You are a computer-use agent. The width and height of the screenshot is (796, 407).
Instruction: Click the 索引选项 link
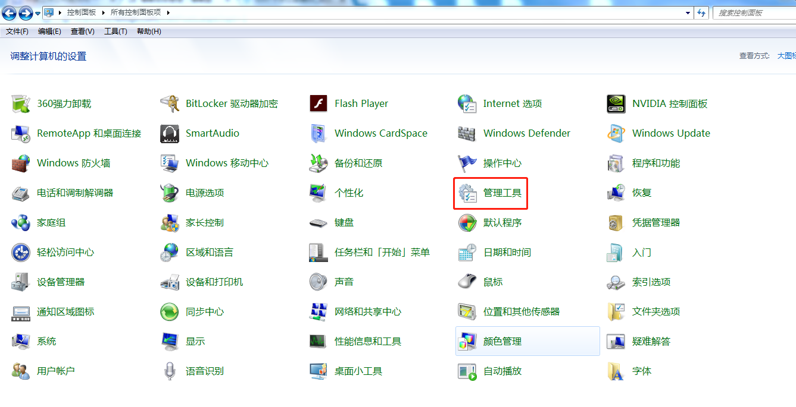[651, 282]
